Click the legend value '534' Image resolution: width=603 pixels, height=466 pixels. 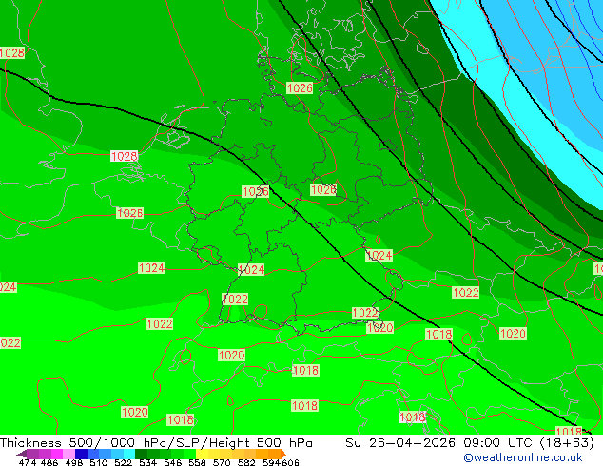[x=147, y=462]
